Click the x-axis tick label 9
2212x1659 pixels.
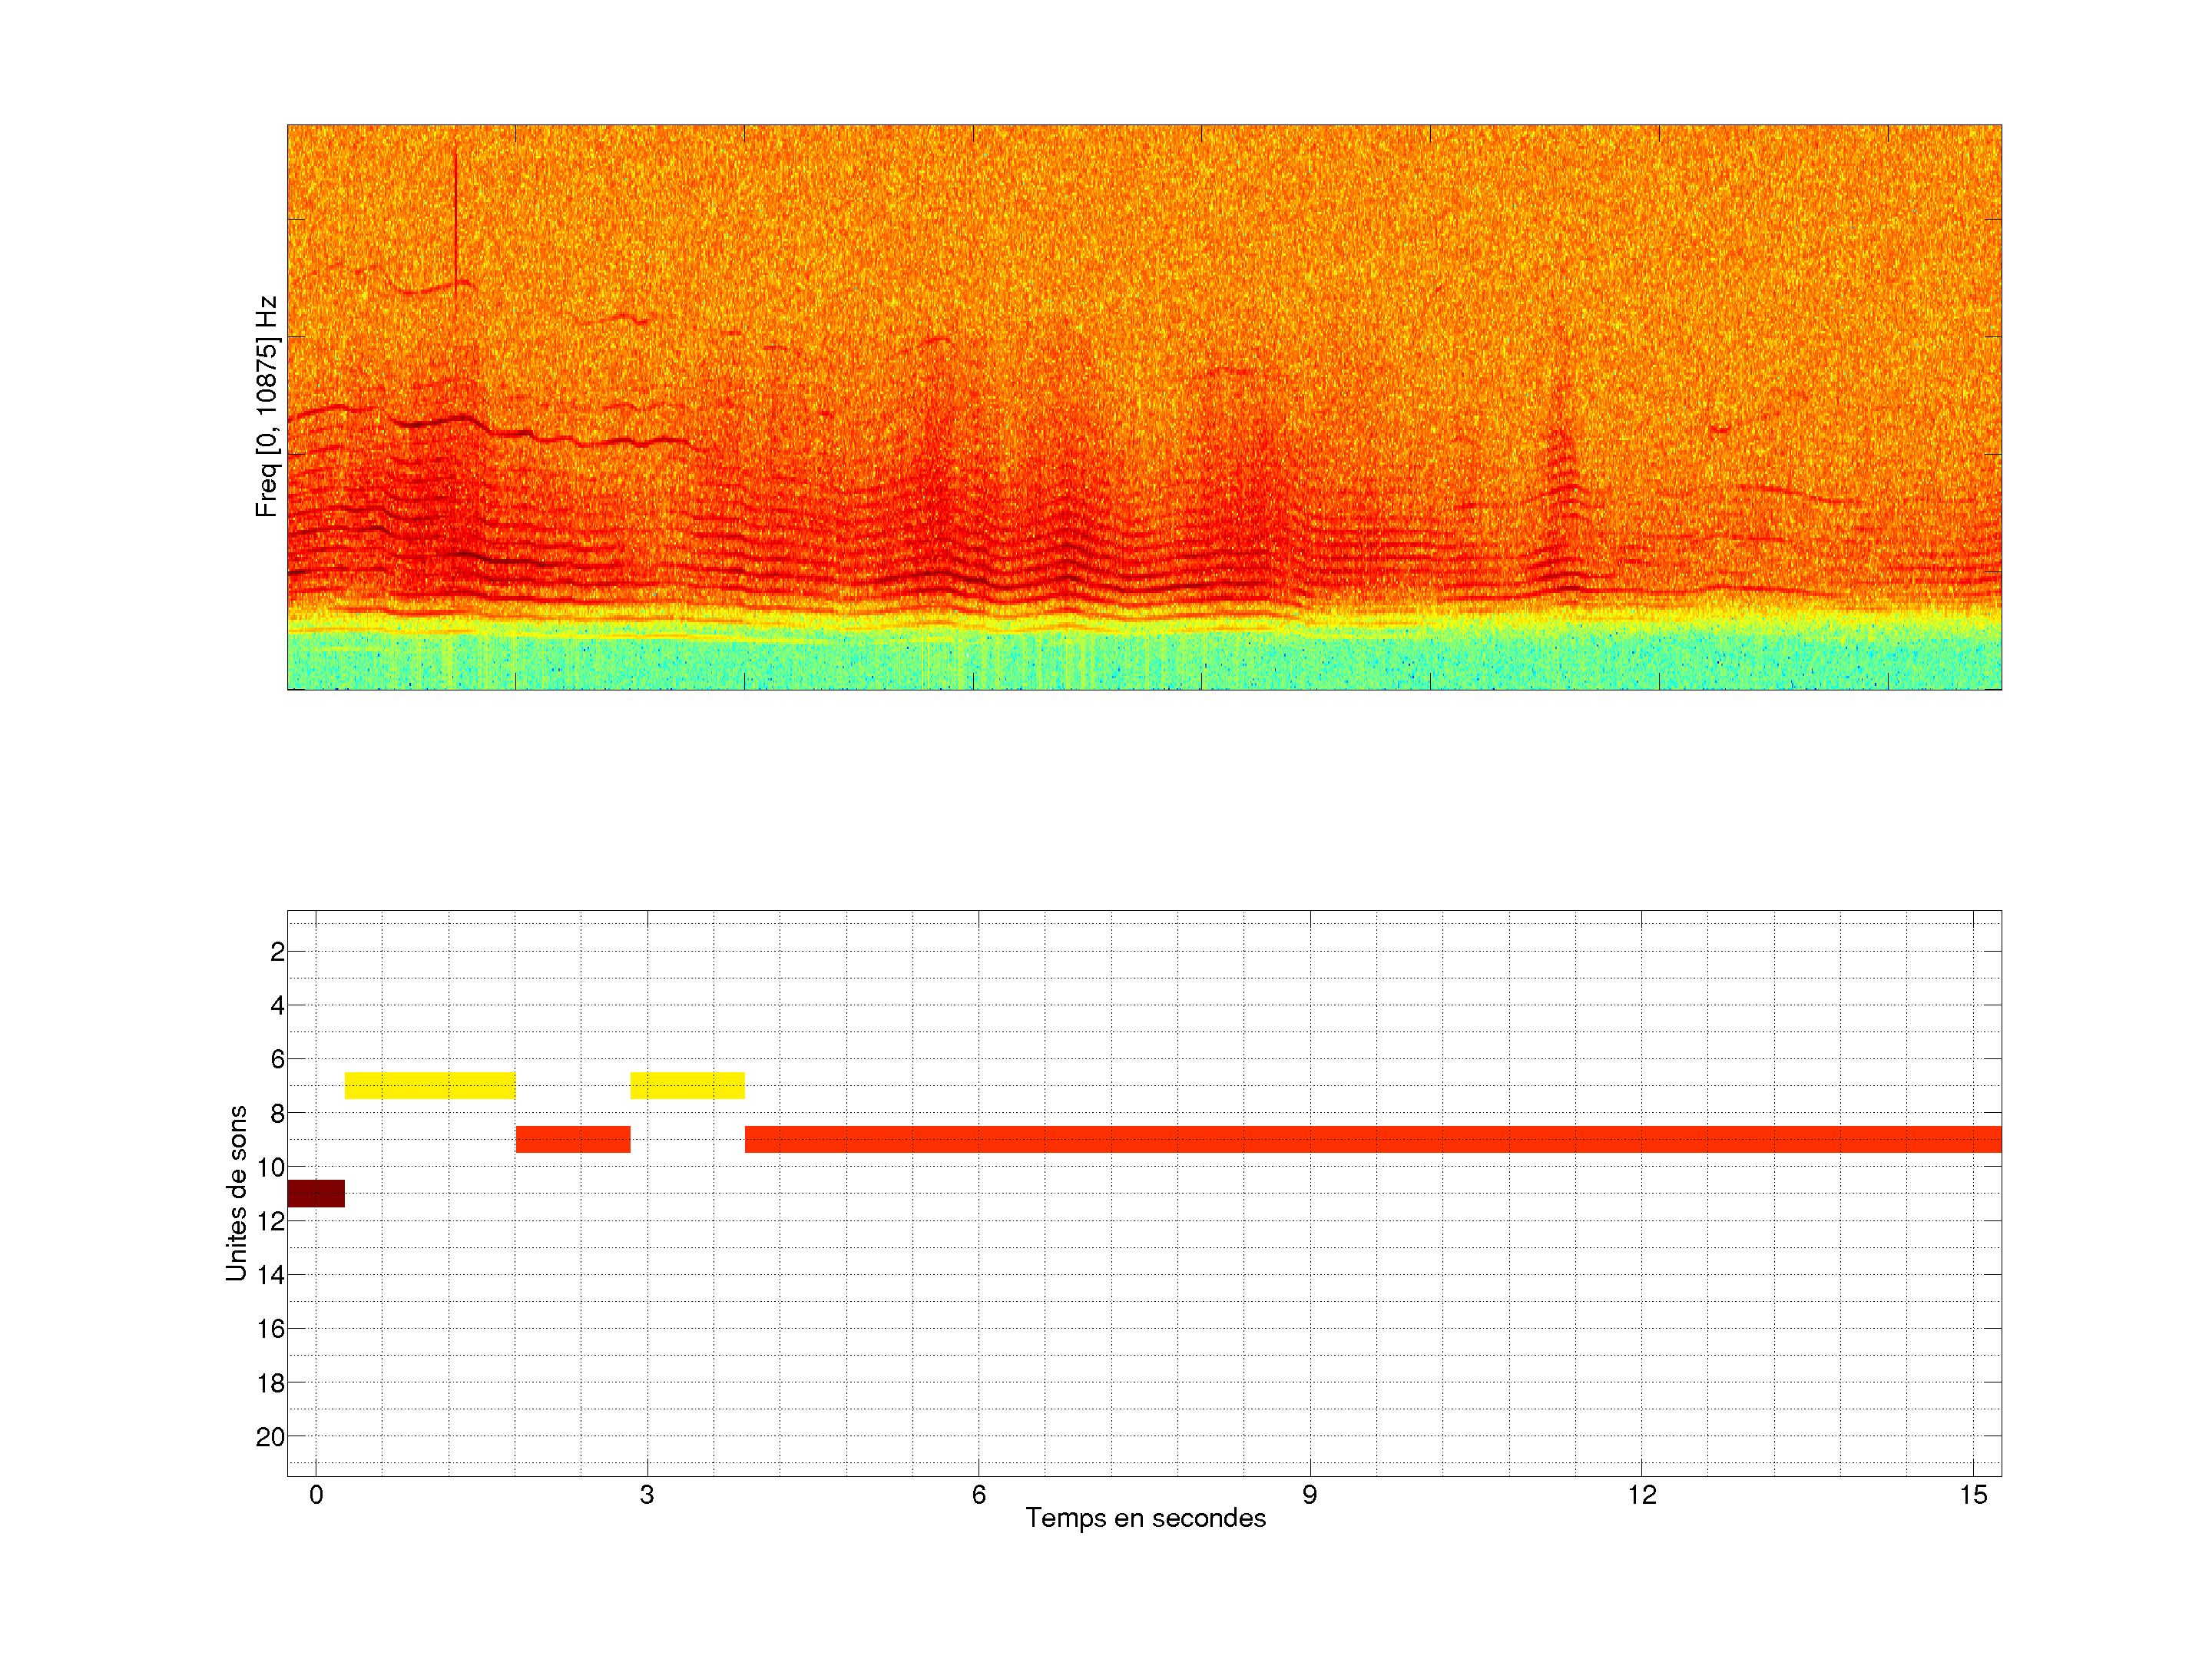point(1309,1495)
